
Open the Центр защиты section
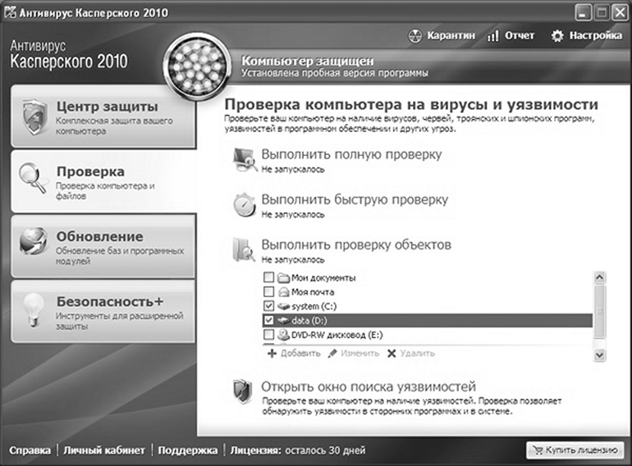pos(103,116)
